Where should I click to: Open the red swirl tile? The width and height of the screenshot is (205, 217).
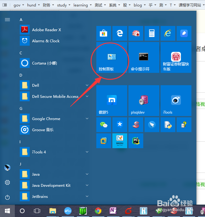coord(136,125)
